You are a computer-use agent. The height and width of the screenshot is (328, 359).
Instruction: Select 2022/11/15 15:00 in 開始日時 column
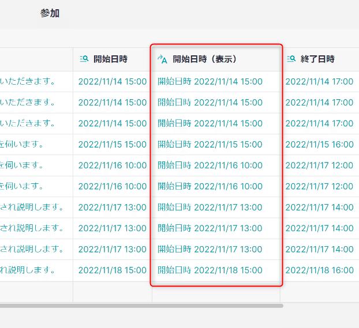pyautogui.click(x=113, y=145)
